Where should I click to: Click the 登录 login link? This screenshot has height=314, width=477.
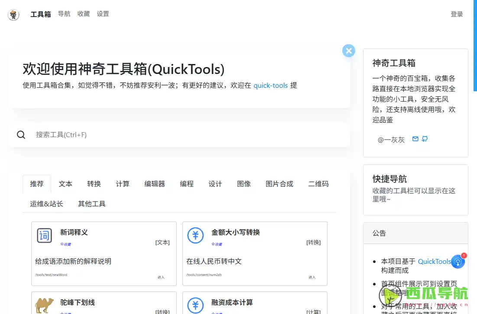457,14
